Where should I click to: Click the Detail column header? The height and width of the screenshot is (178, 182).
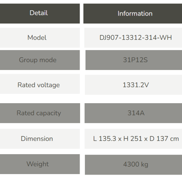click(x=40, y=14)
